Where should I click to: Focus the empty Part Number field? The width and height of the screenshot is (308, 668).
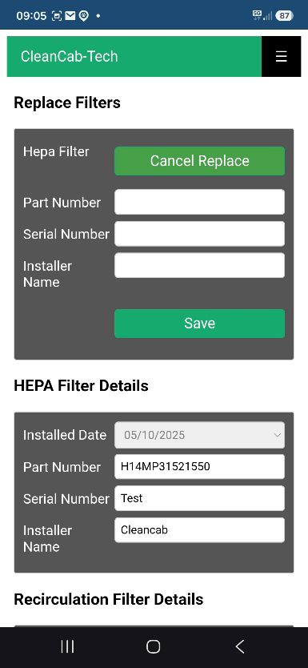click(x=199, y=202)
